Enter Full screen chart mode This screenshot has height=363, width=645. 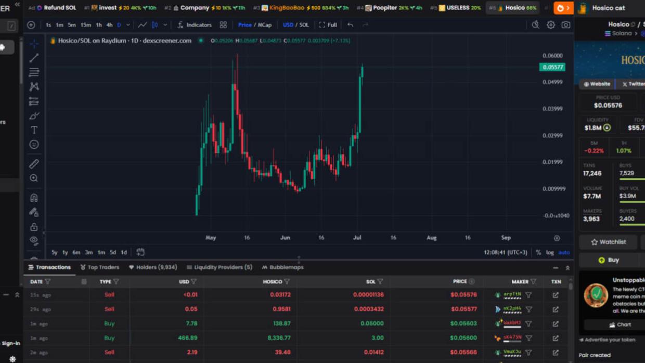click(328, 25)
